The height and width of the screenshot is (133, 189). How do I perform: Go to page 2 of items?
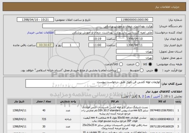(x=143, y=96)
